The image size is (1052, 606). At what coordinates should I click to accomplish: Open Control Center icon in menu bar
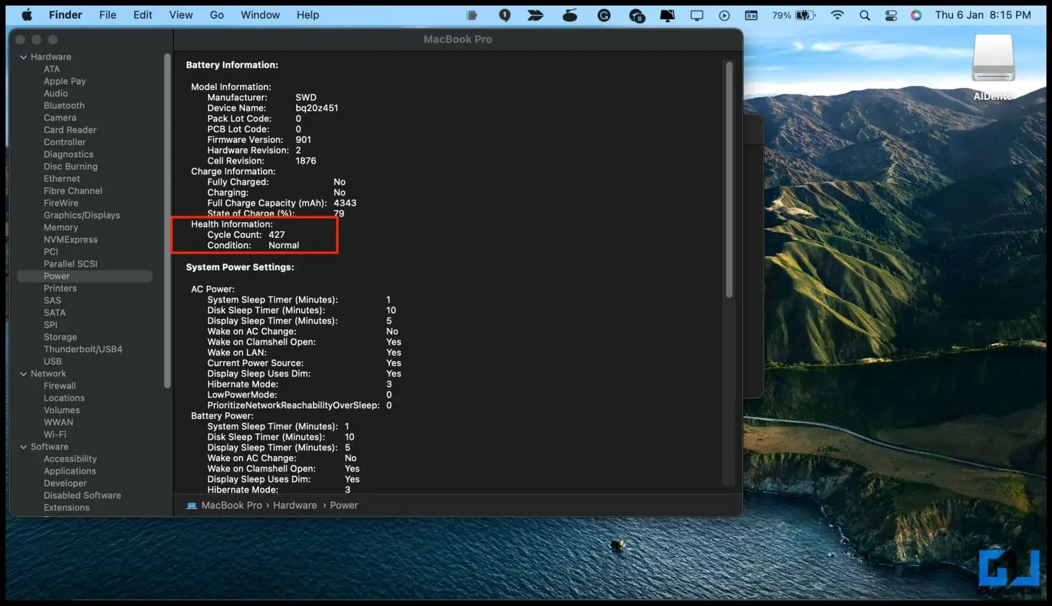(x=891, y=15)
